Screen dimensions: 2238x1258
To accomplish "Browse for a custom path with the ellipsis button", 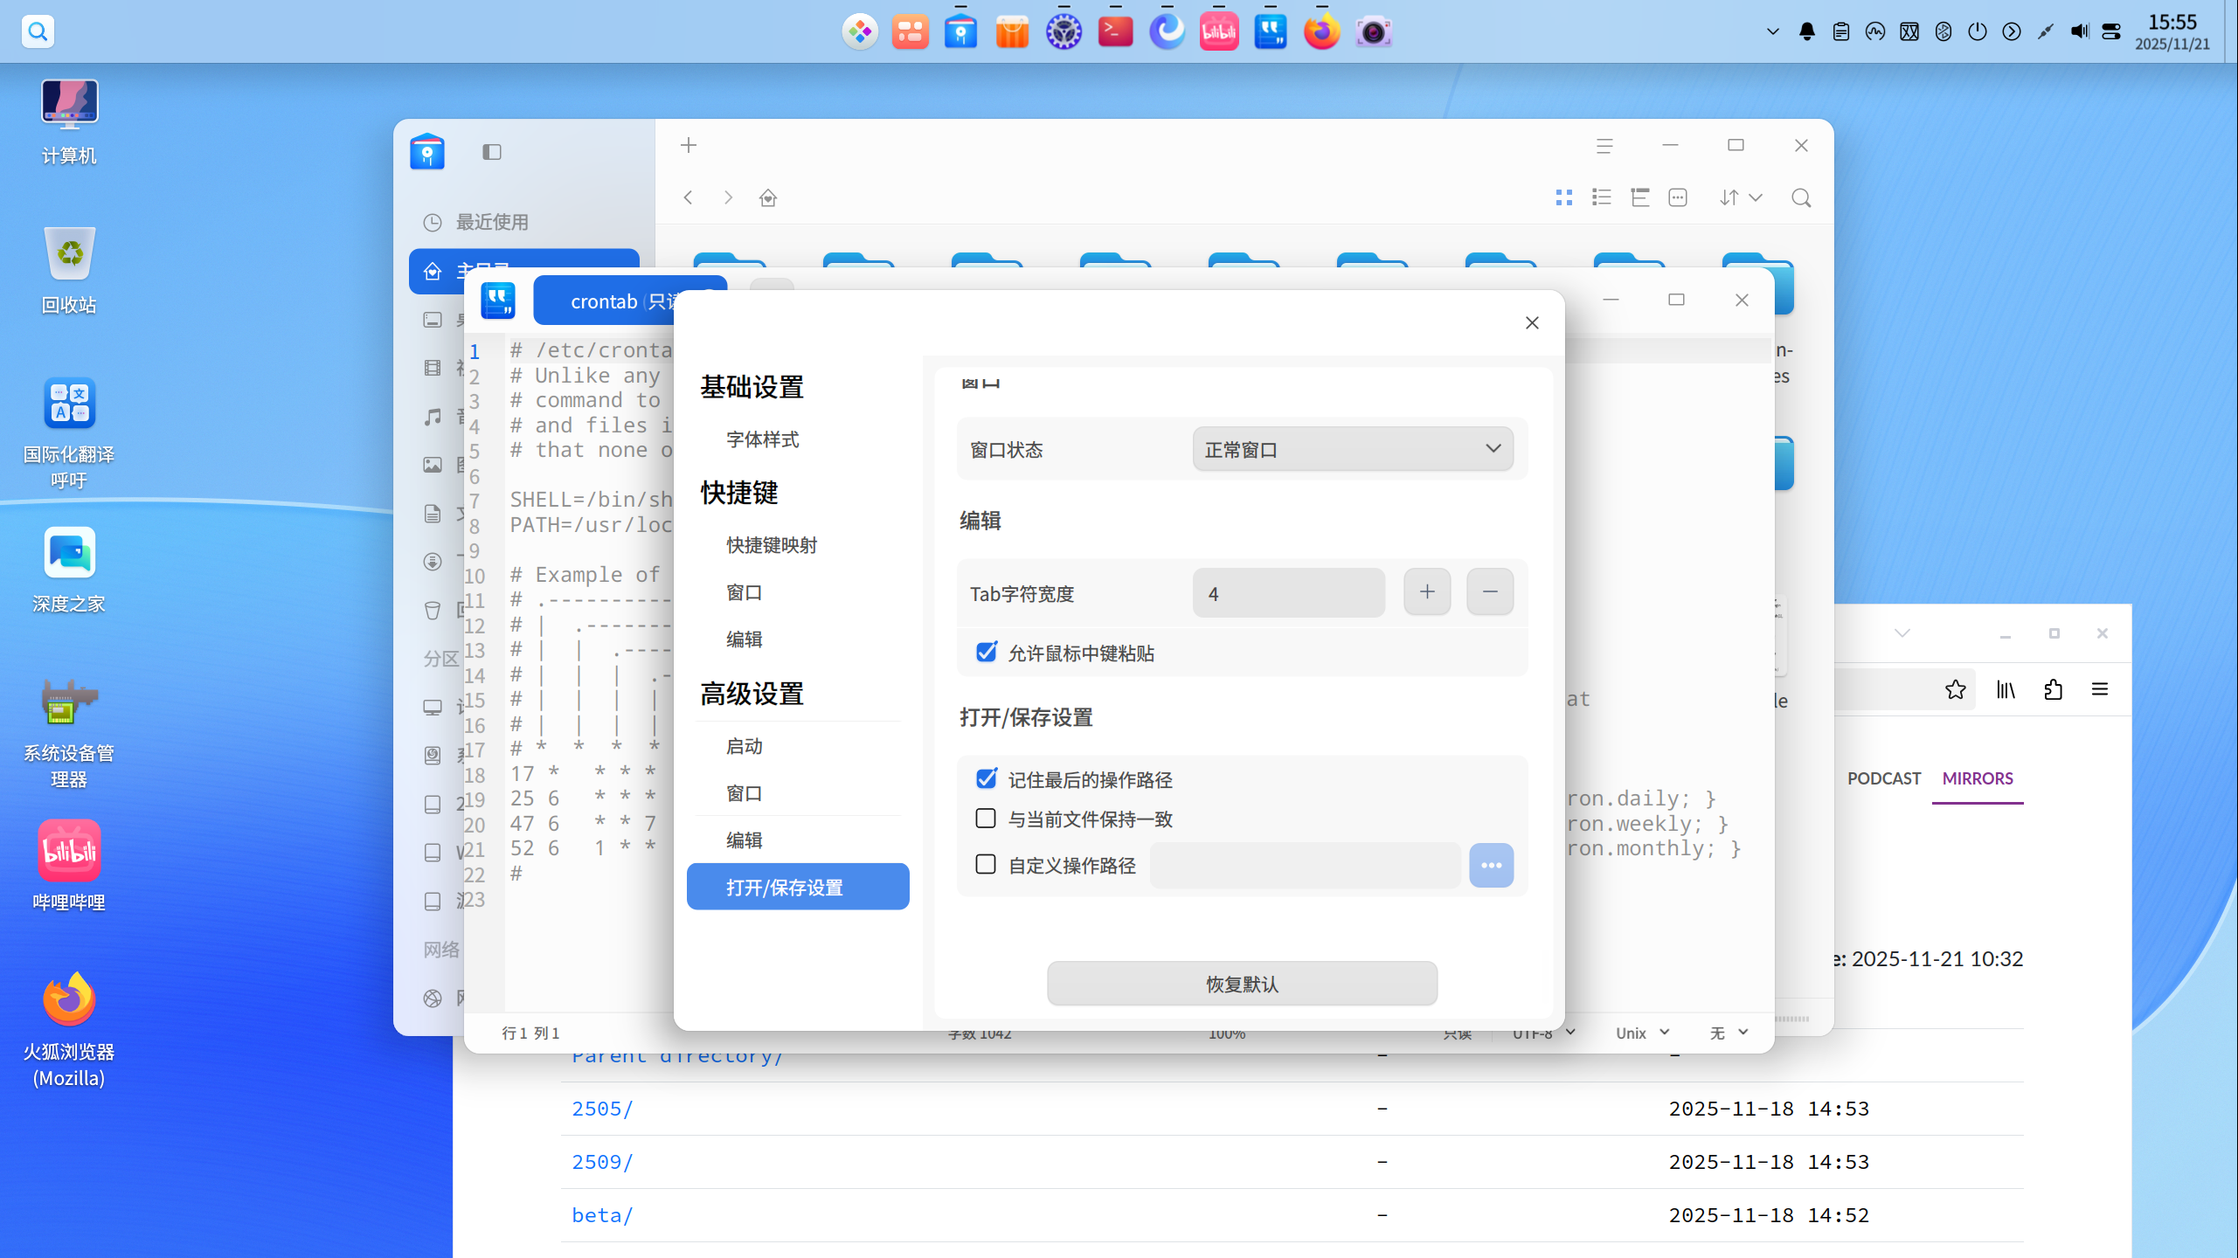I will pos(1491,865).
